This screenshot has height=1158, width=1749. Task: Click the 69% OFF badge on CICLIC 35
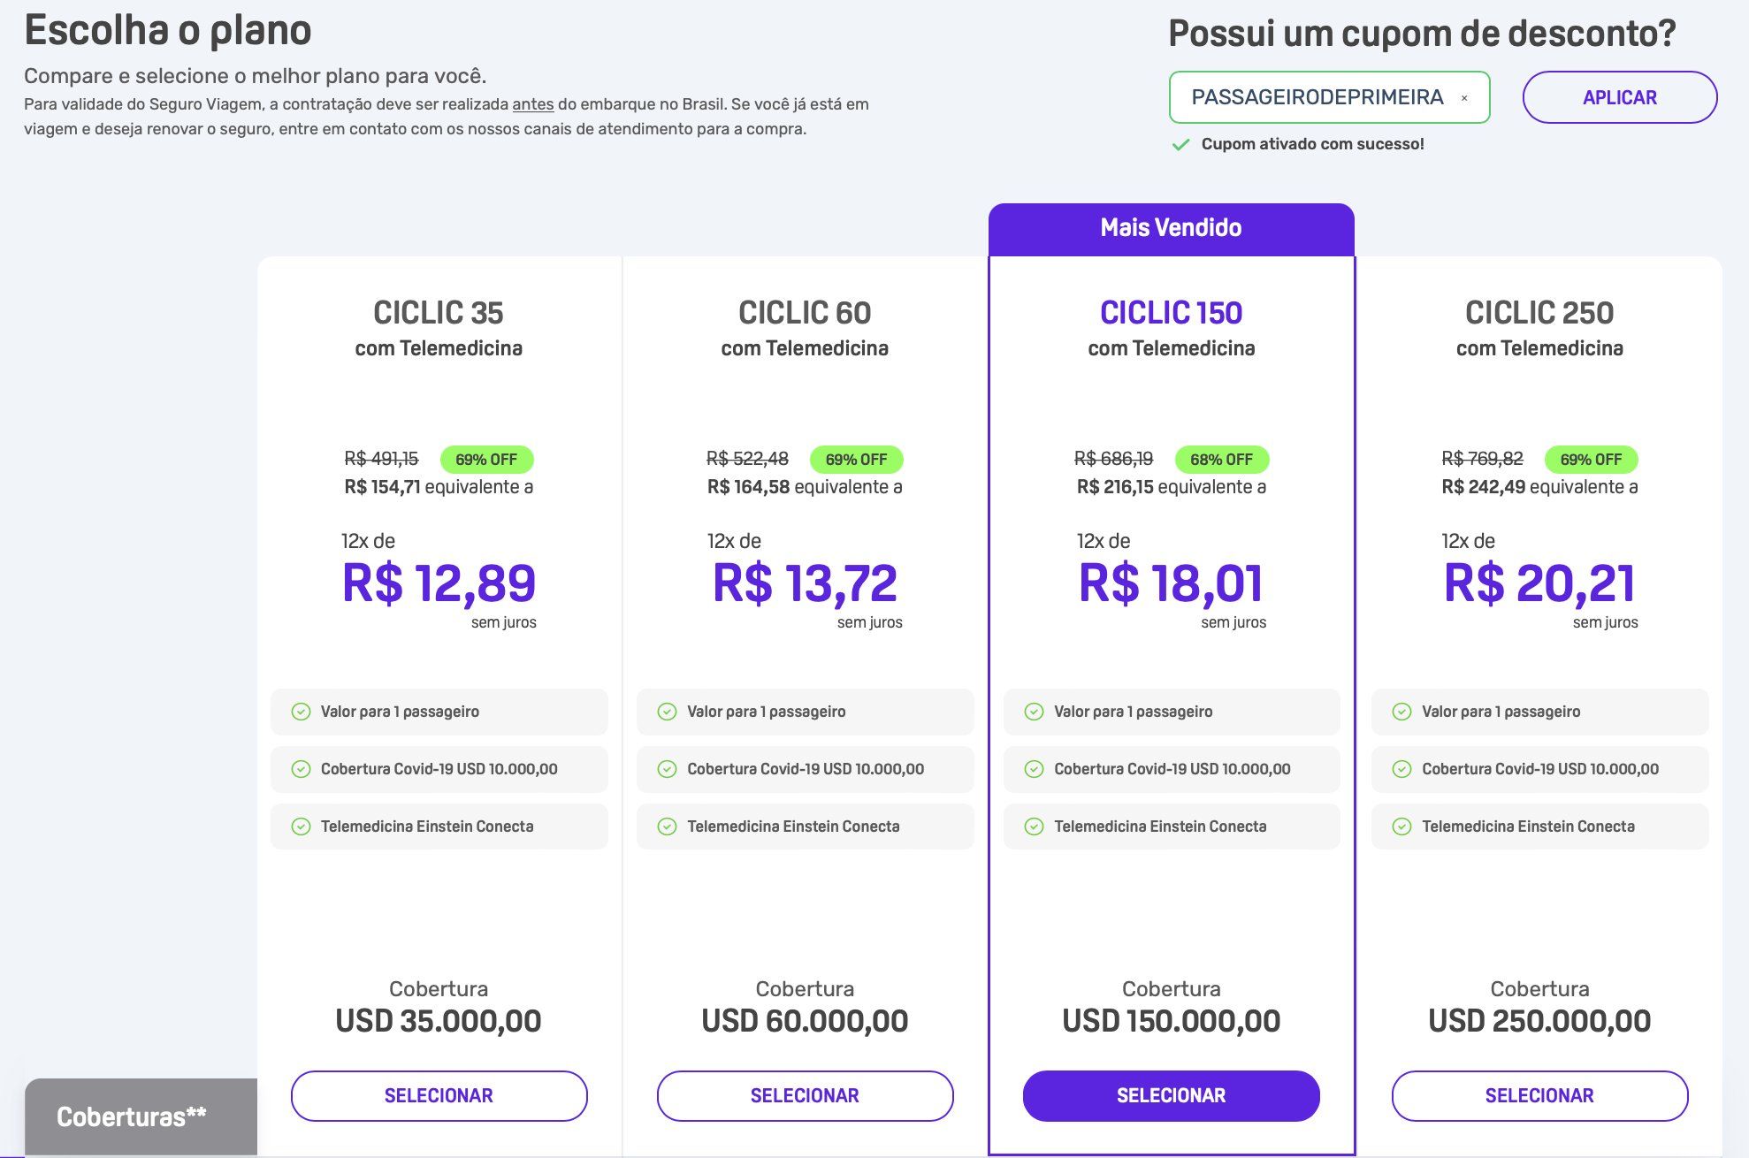(x=486, y=460)
